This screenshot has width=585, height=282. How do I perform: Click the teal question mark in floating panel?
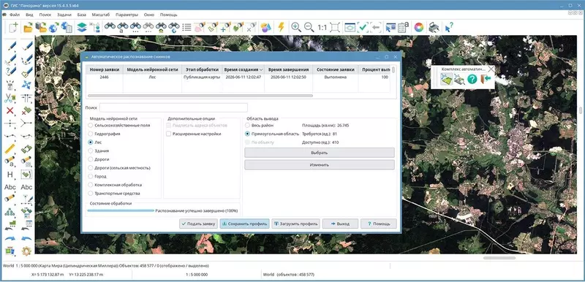[472, 79]
